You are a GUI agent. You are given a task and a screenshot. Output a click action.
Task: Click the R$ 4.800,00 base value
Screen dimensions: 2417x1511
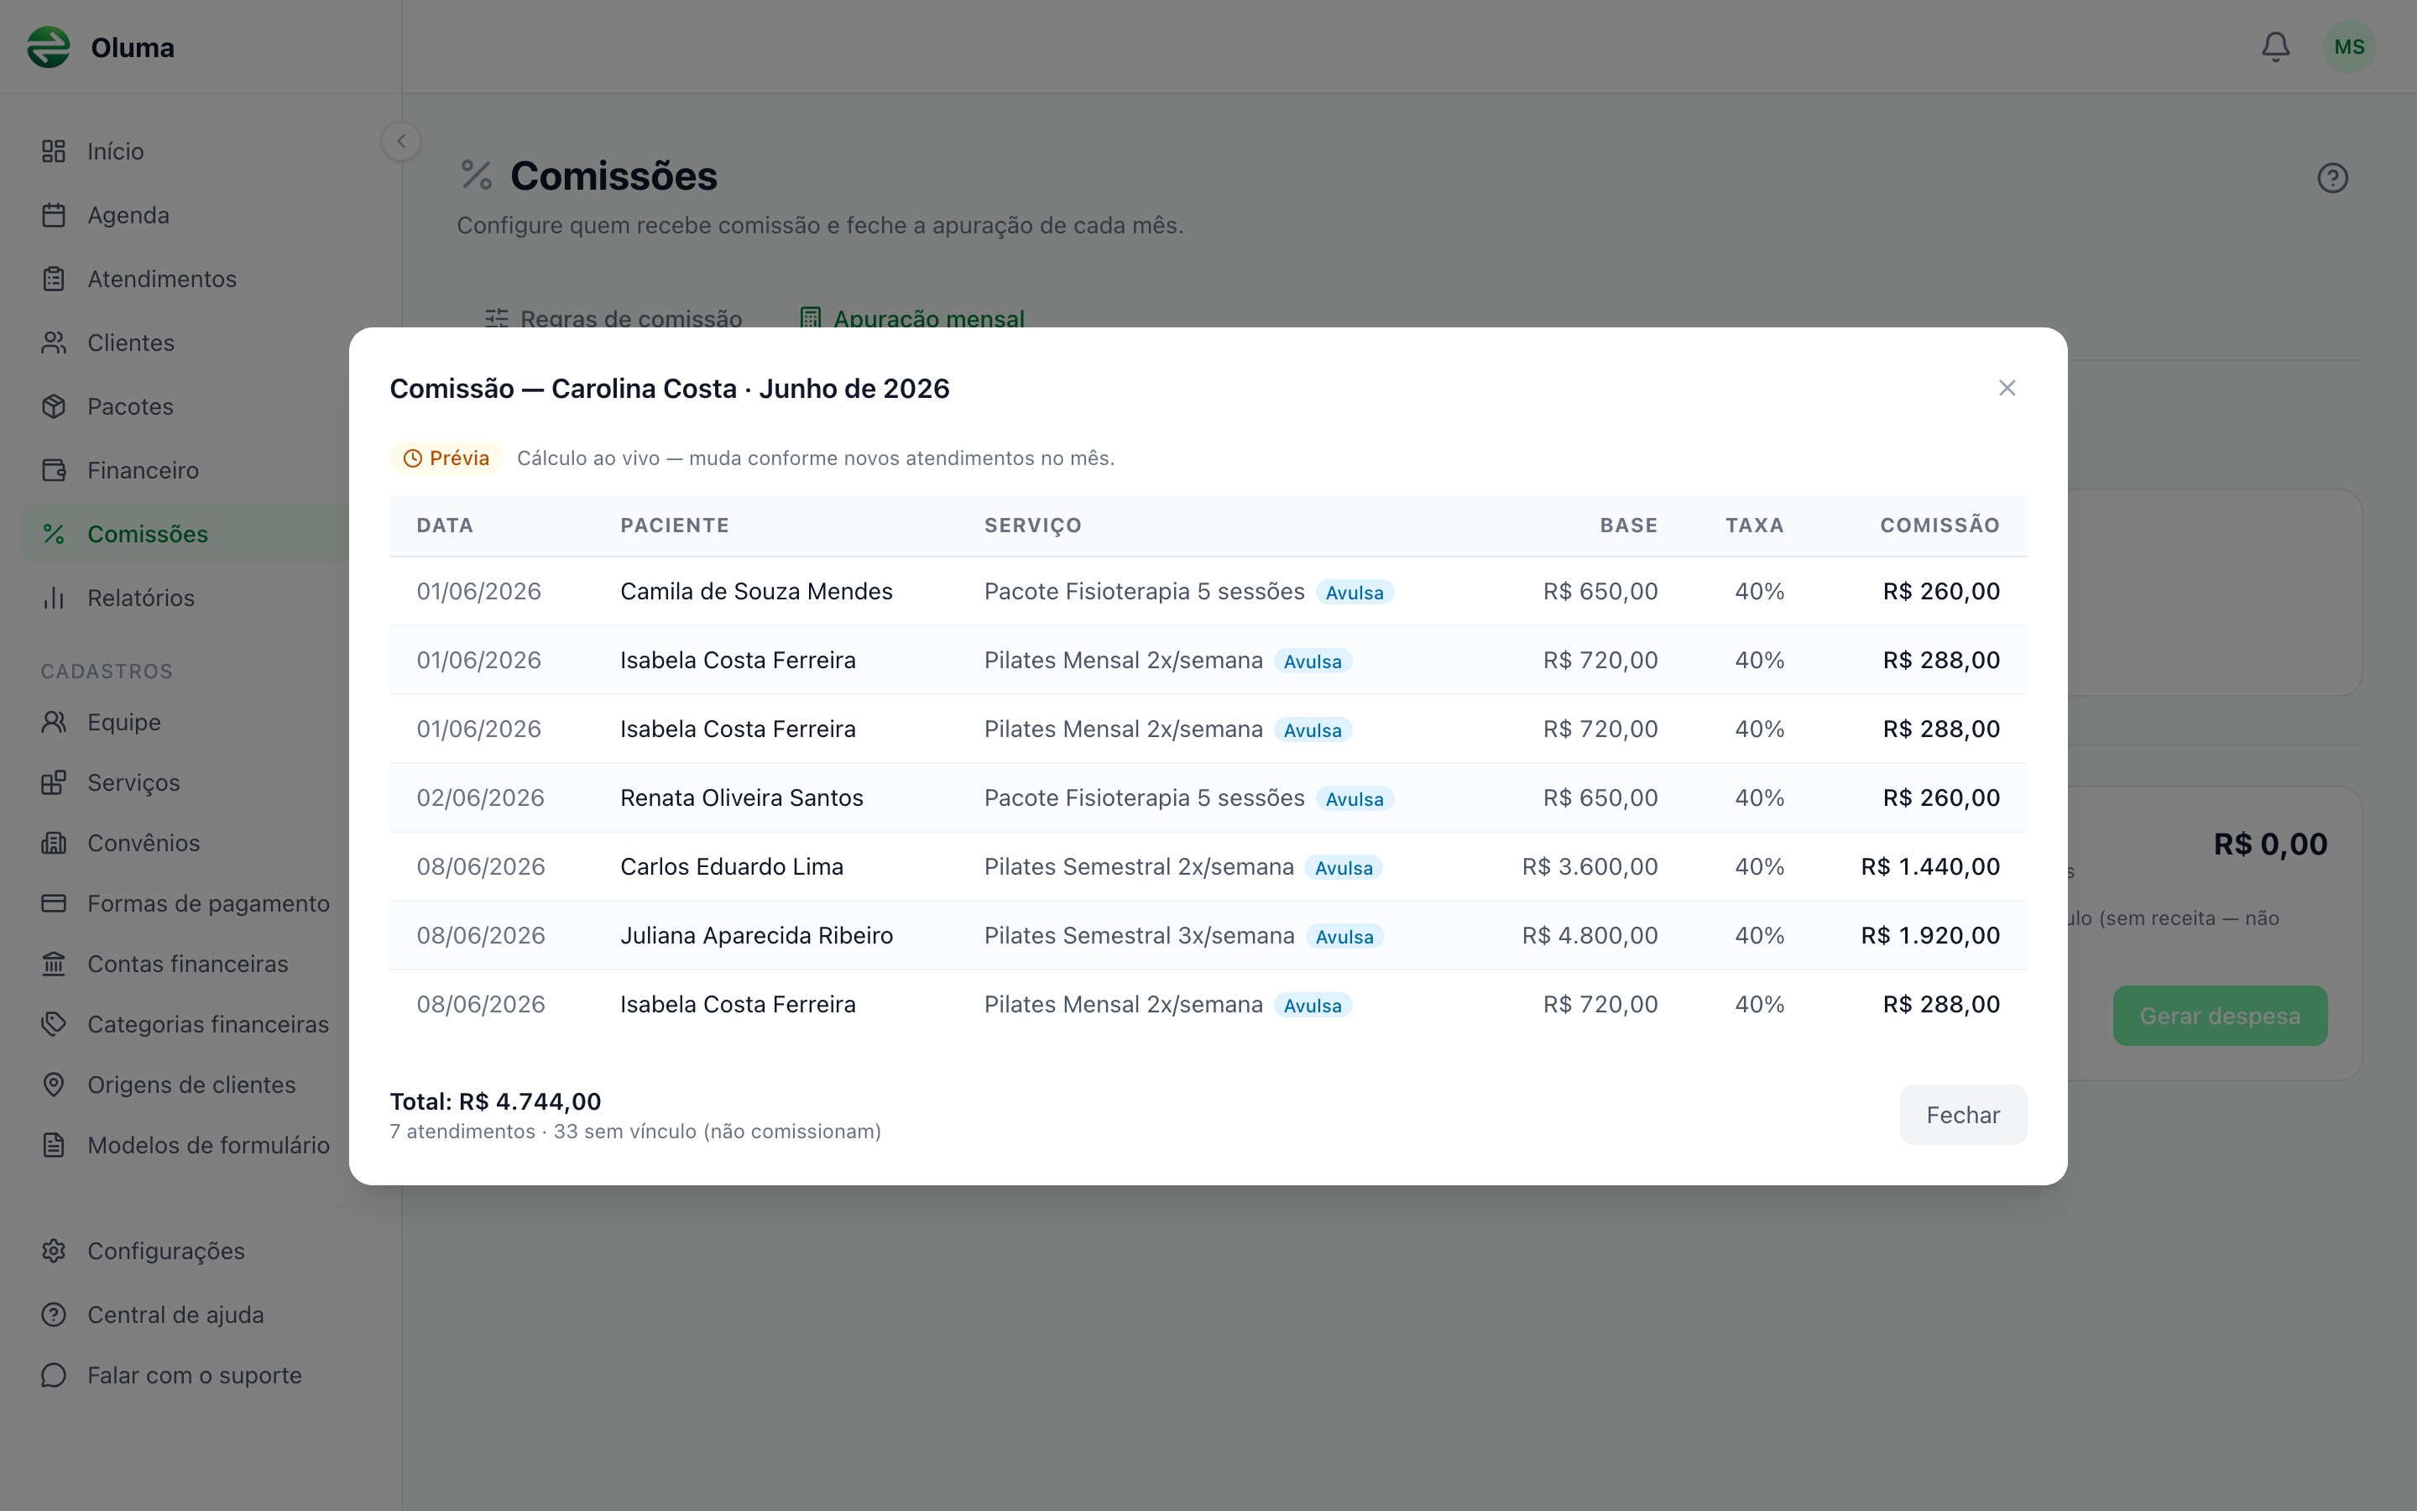point(1589,936)
